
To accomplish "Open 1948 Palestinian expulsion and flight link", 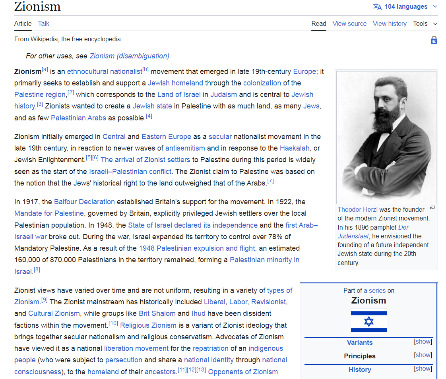I will tap(197, 249).
